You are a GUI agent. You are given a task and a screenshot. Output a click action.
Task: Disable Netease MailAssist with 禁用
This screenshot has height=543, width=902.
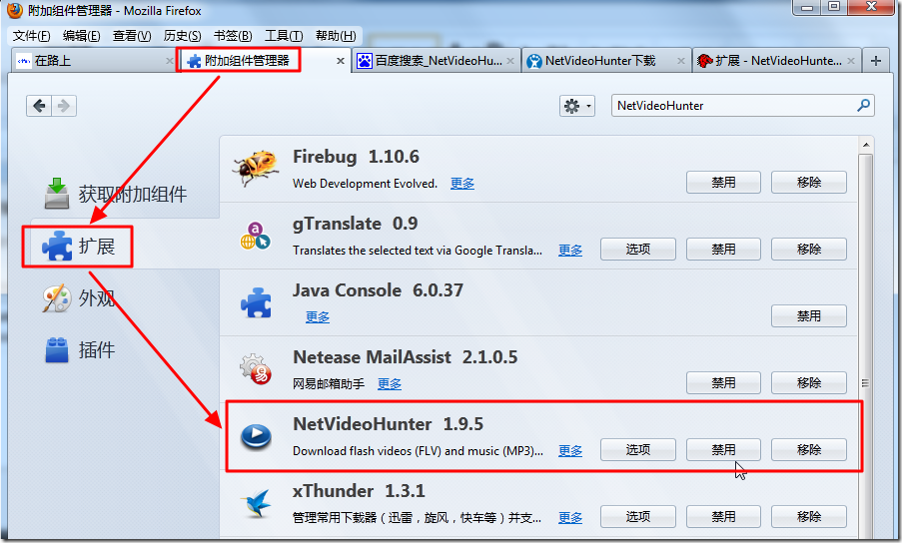coord(723,382)
